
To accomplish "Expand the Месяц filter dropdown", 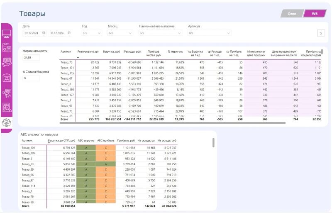I will click(121, 33).
